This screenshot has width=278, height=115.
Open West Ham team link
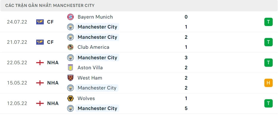pos(90,78)
